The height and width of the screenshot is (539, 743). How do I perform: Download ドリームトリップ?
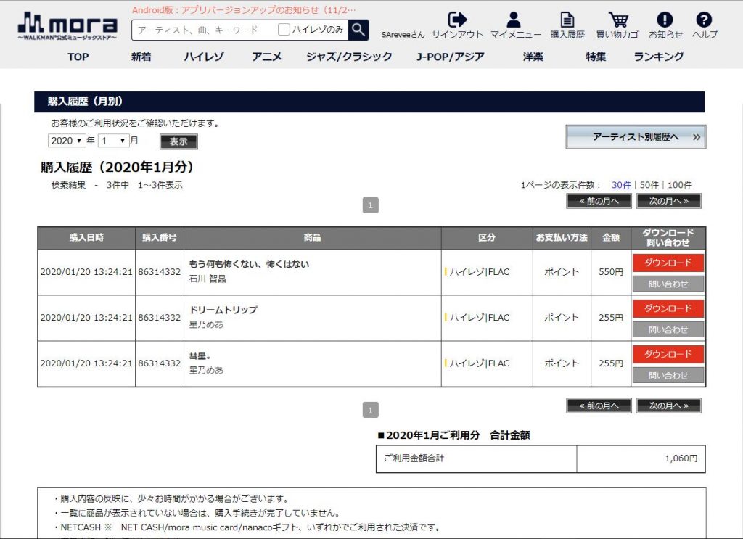(668, 308)
